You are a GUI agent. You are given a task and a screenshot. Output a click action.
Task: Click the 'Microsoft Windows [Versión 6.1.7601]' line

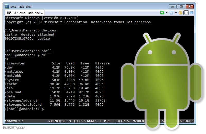pos(42,18)
